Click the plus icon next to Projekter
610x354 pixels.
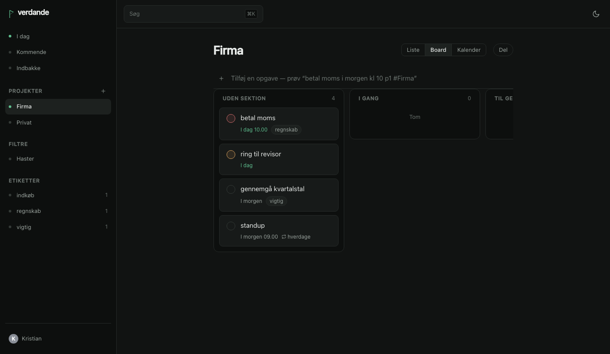(x=103, y=91)
